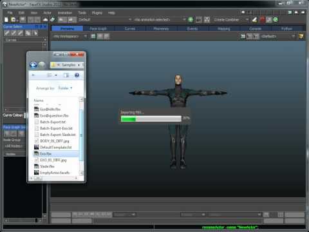Click the green circular icon beside the red one
Screen dimensions: 309x232
276,19
